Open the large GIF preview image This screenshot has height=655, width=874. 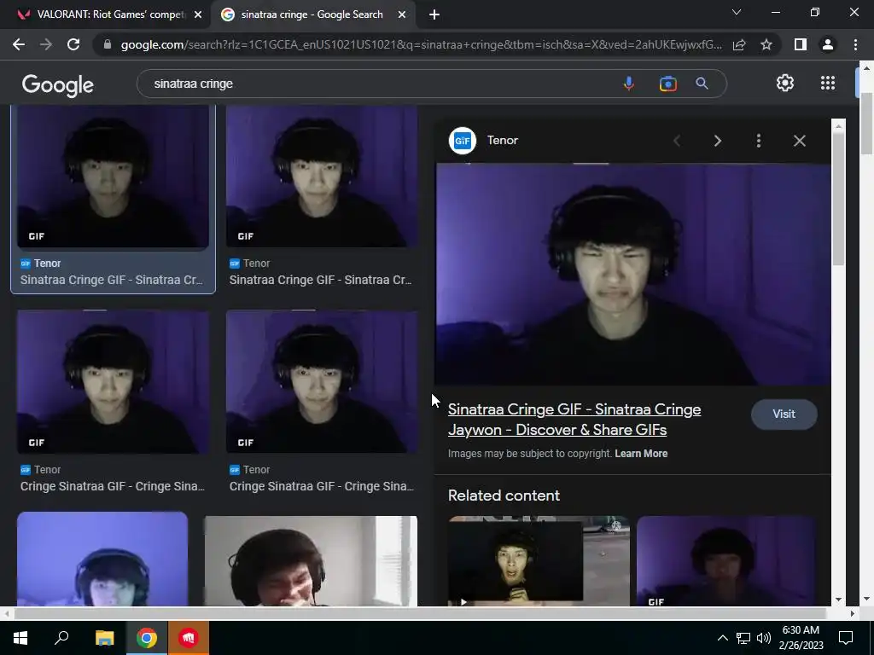click(x=633, y=274)
